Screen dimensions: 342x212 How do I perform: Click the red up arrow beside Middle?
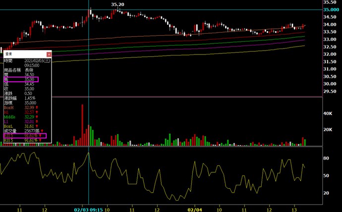coord(37,117)
